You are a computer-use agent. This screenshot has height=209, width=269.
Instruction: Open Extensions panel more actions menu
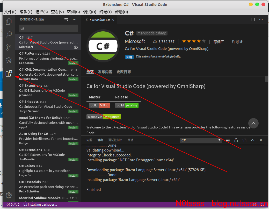[x=75, y=20]
